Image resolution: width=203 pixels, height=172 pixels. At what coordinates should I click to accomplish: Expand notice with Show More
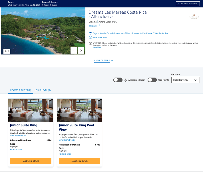click(x=97, y=47)
